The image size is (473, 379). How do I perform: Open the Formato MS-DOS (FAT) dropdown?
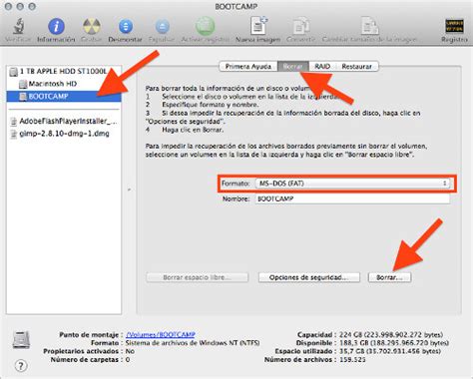(352, 184)
